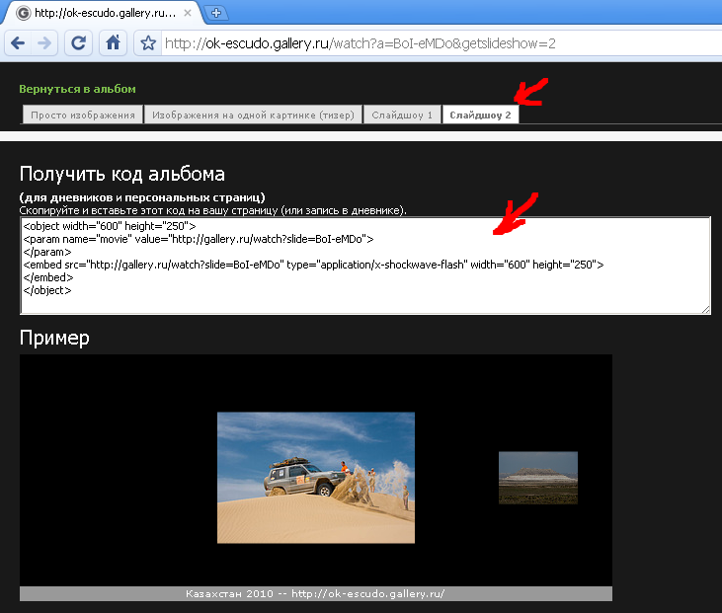The height and width of the screenshot is (613, 722).
Task: Switch to the 'Слайдшоу 1' tab
Action: 402,115
